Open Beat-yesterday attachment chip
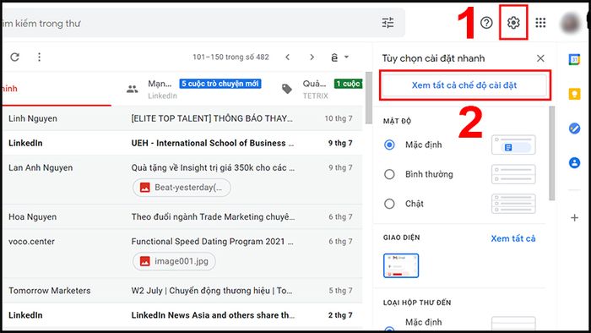591x333 pixels. [182, 188]
